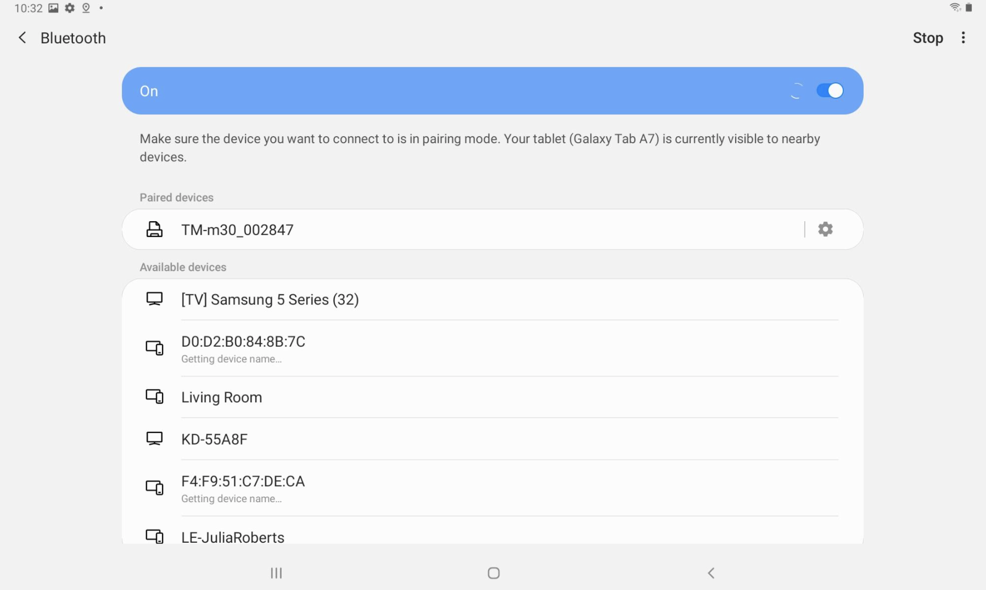This screenshot has height=590, width=986.
Task: Tap the device icon beside LE-JuliaRoberts
Action: tap(154, 536)
